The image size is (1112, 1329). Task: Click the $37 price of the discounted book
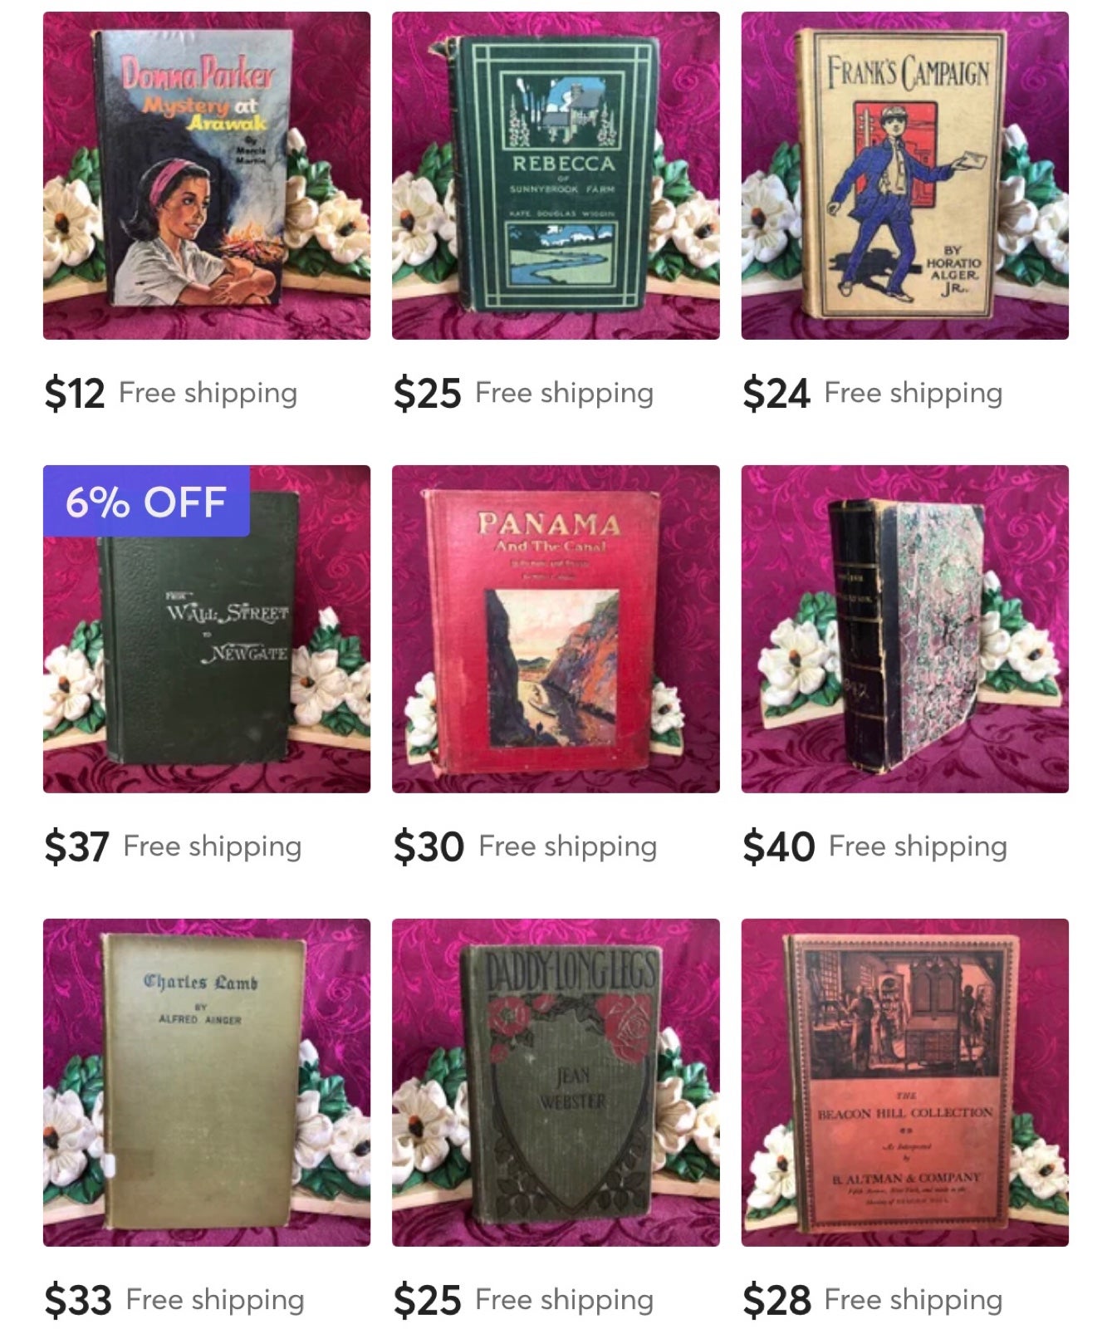[x=76, y=846]
